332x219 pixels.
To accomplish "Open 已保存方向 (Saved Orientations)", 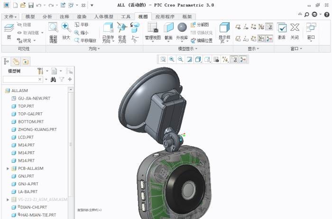I will (x=108, y=33).
